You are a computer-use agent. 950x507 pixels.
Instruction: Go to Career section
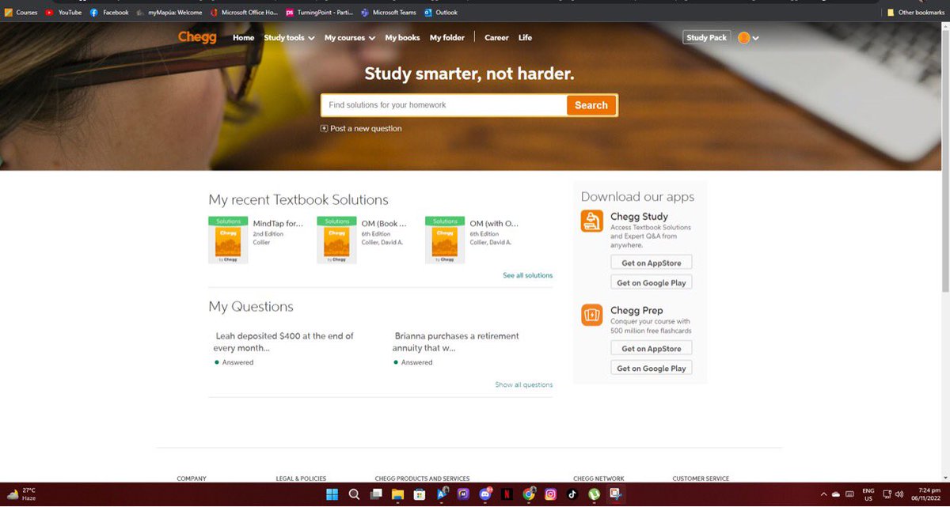pyautogui.click(x=496, y=38)
